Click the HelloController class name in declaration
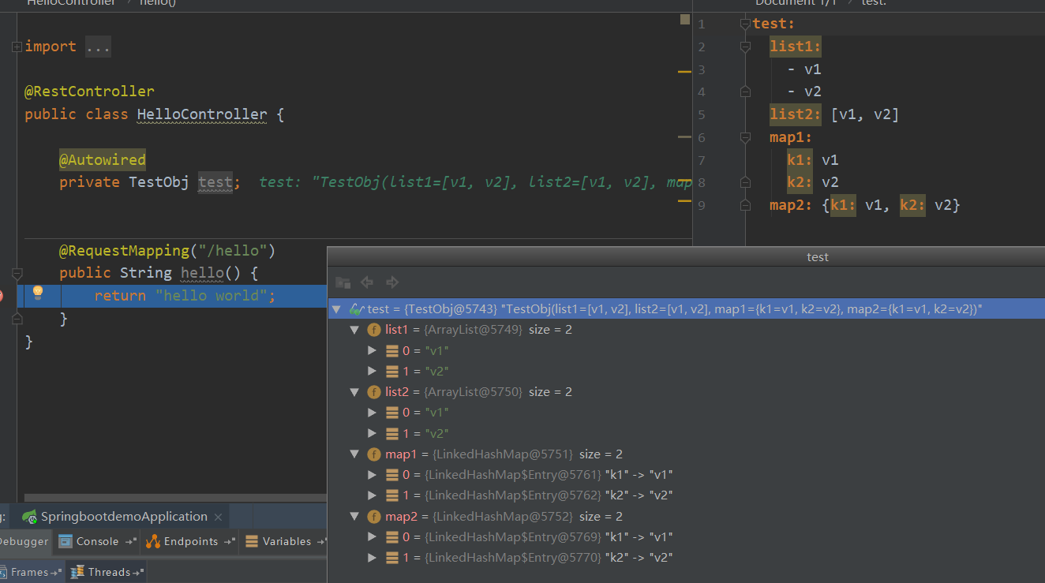The height and width of the screenshot is (583, 1045). point(202,114)
